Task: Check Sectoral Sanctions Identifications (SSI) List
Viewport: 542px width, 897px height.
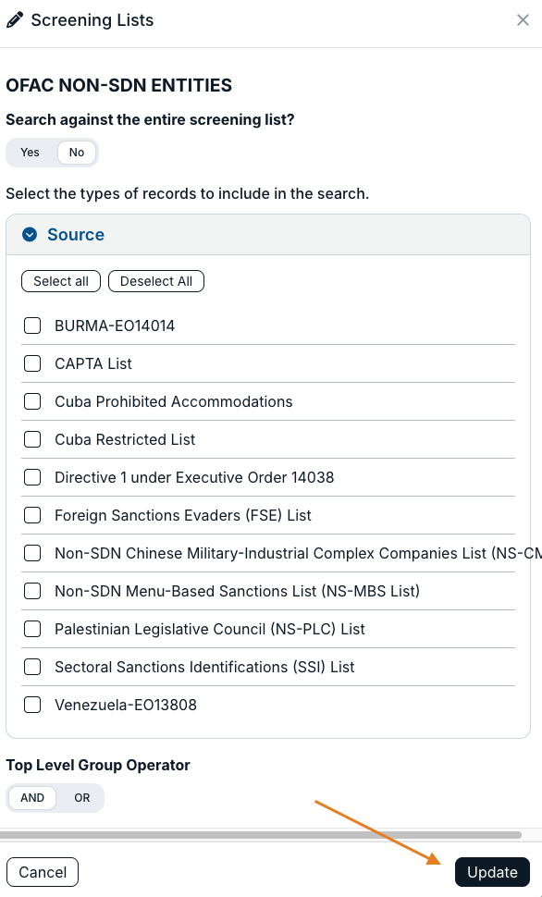Action: click(x=32, y=667)
